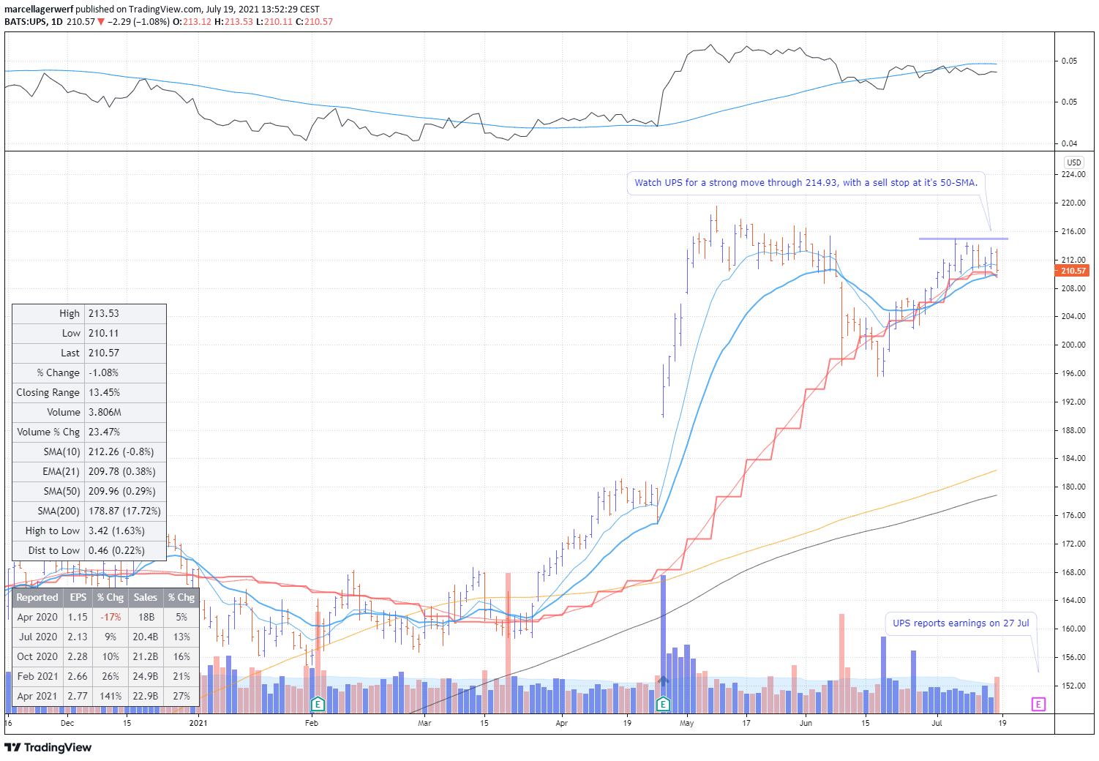Click the TradingView logo
The width and height of the screenshot is (1099, 761).
coord(48,747)
